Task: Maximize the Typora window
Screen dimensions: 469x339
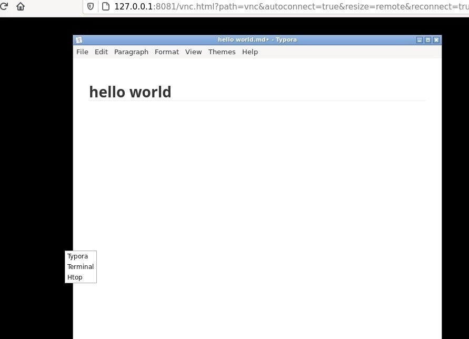Action: pos(428,40)
